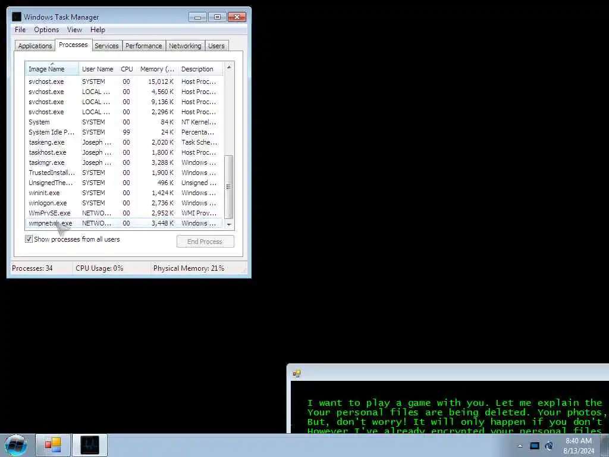The width and height of the screenshot is (609, 457).
Task: Select svchost.exe using 4,560 K memory
Action: click(124, 92)
